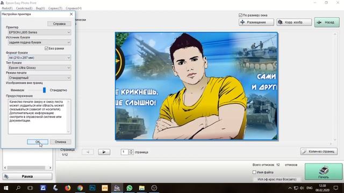Click the crescent-shaped taskbar app icon
344x193 pixels.
coord(55,188)
